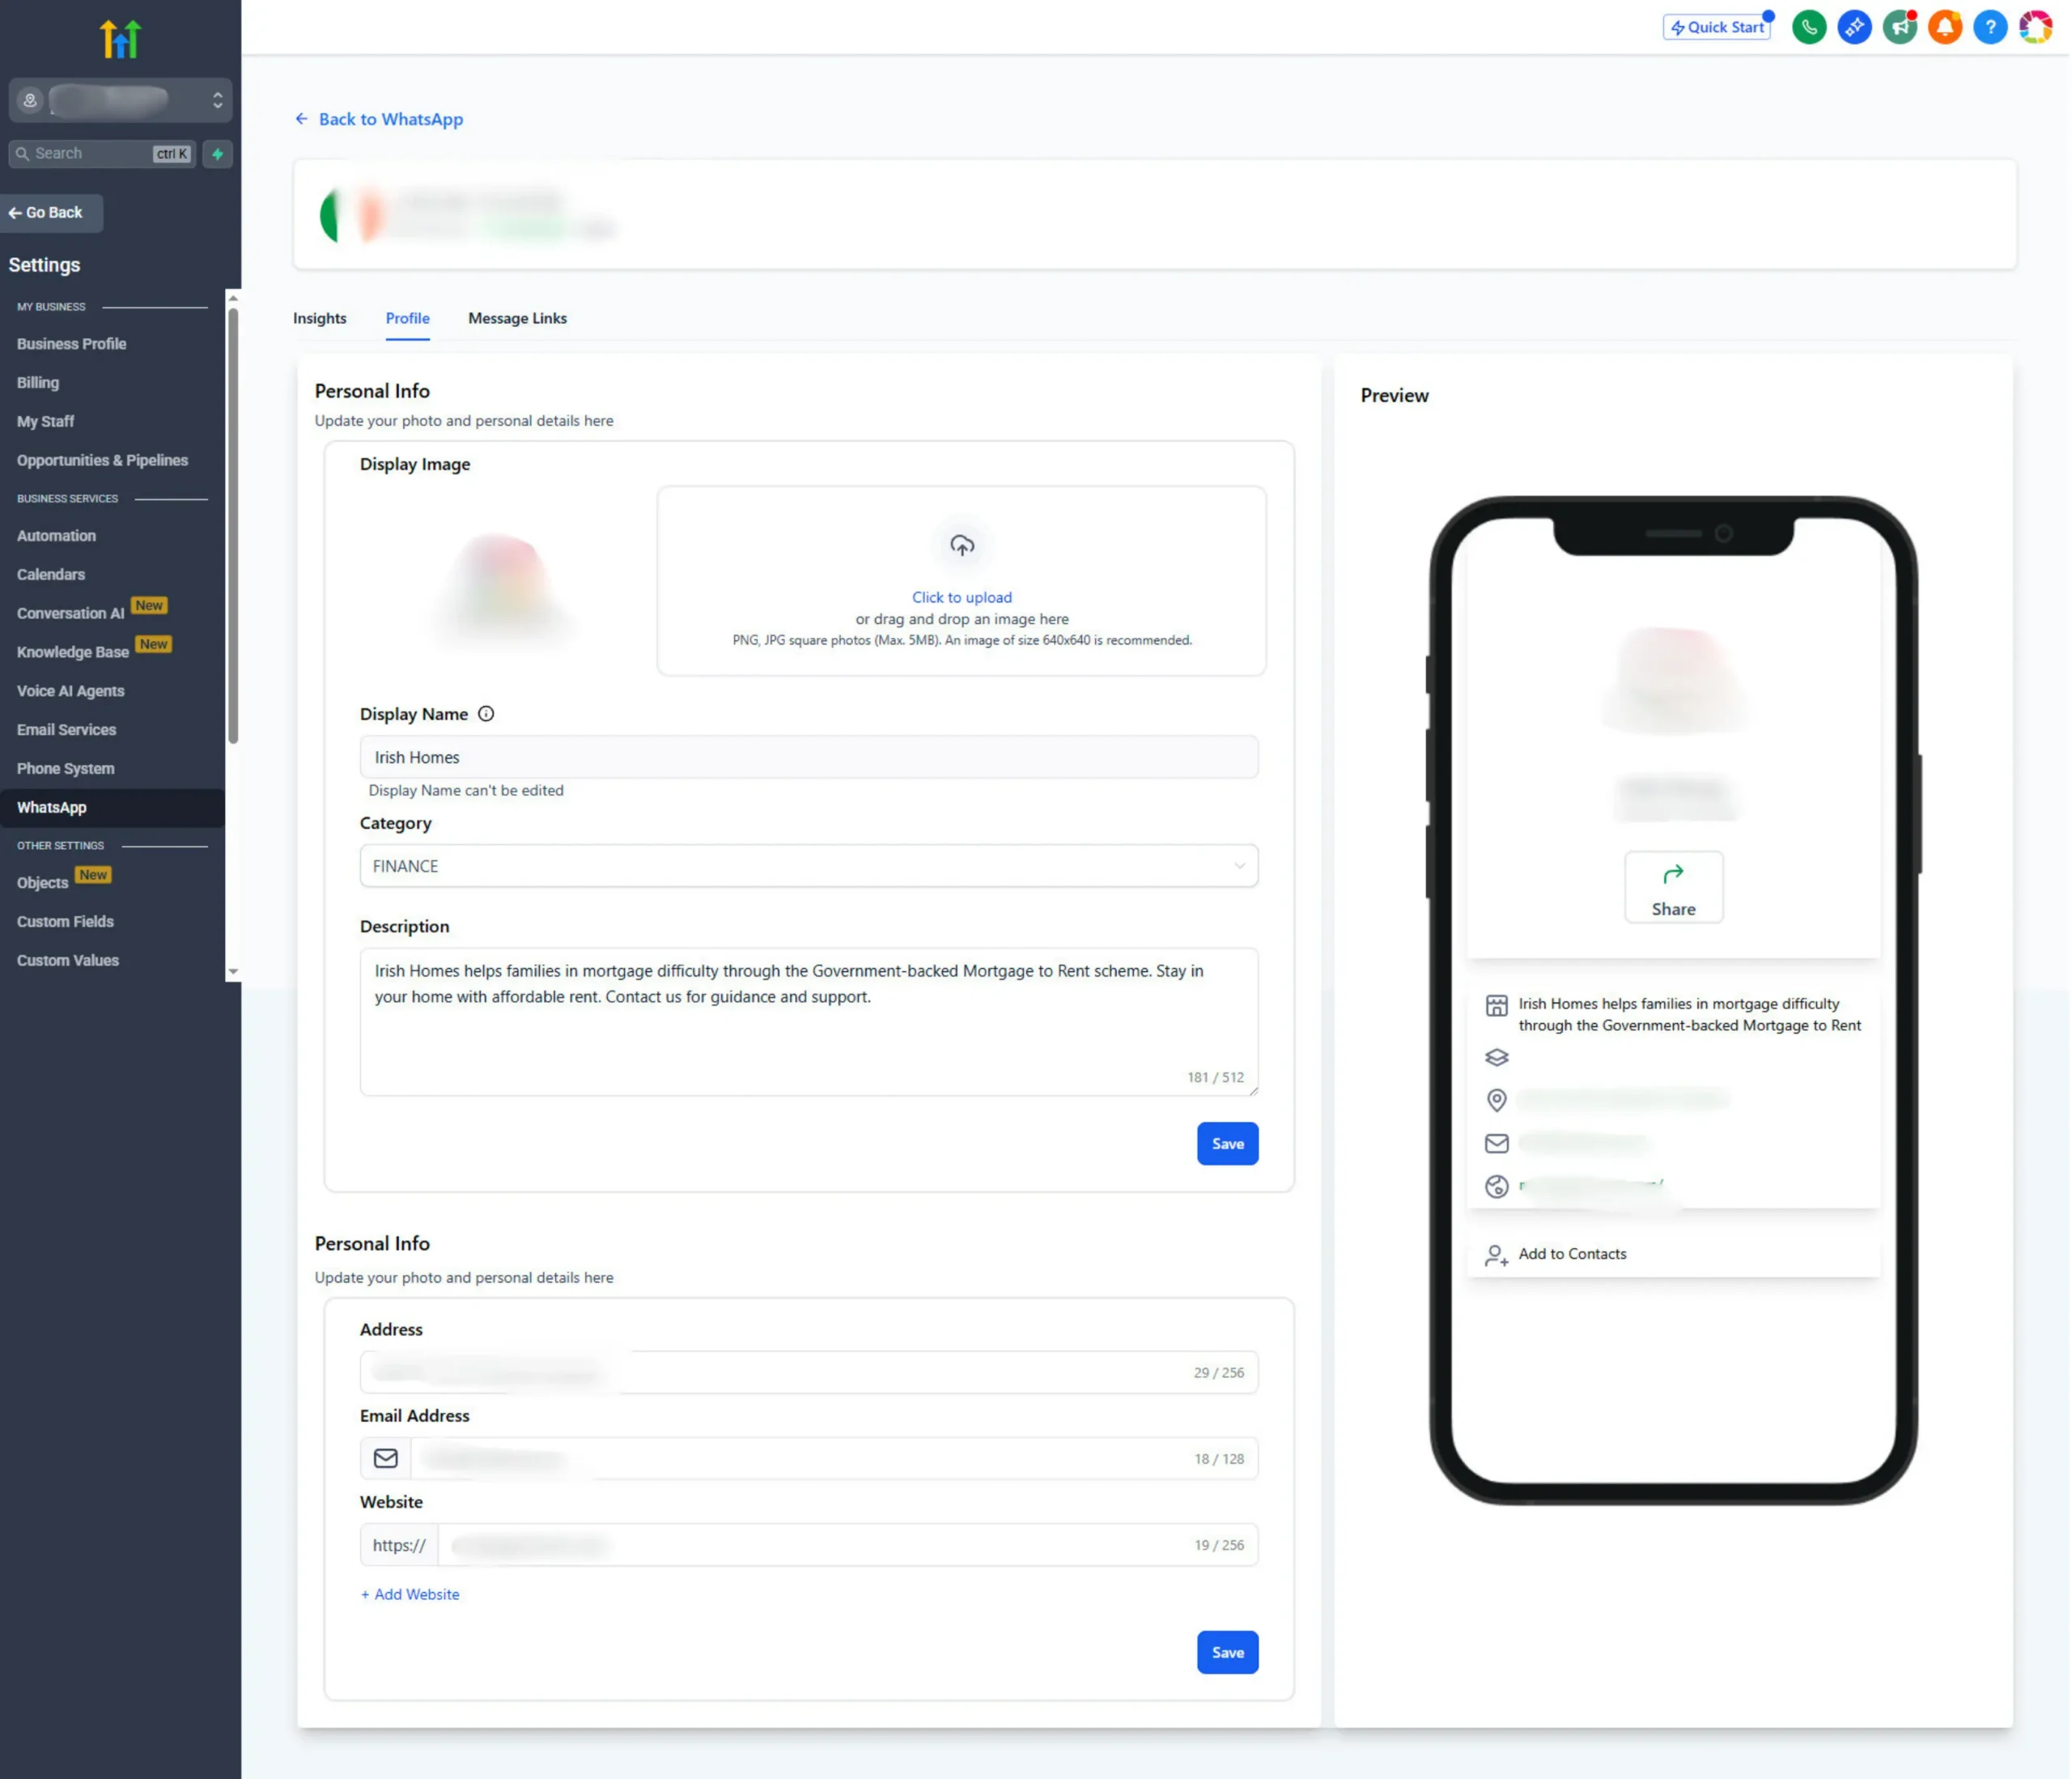The width and height of the screenshot is (2072, 1779).
Task: Switch to the Message Links tab
Action: [x=517, y=318]
